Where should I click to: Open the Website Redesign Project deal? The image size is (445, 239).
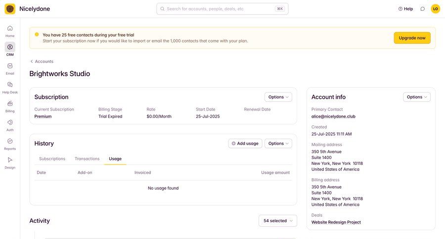[x=336, y=222]
